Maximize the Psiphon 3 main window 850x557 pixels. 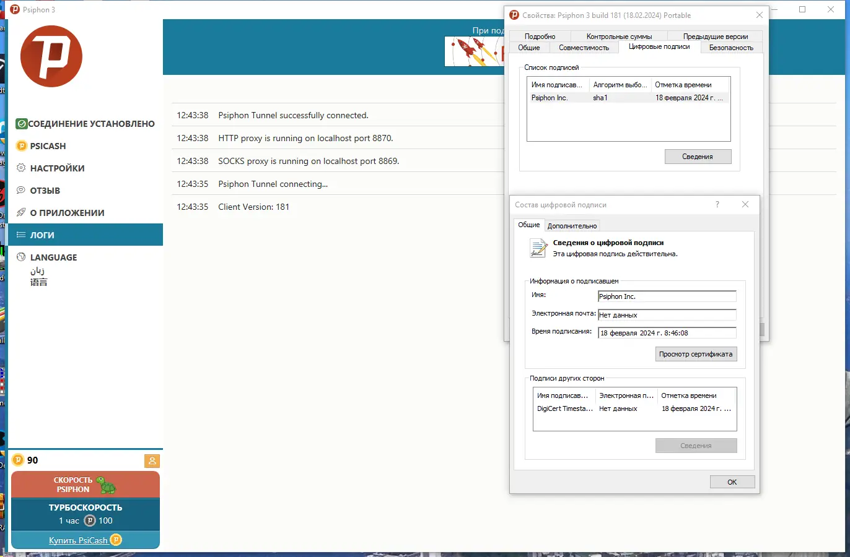pos(802,9)
